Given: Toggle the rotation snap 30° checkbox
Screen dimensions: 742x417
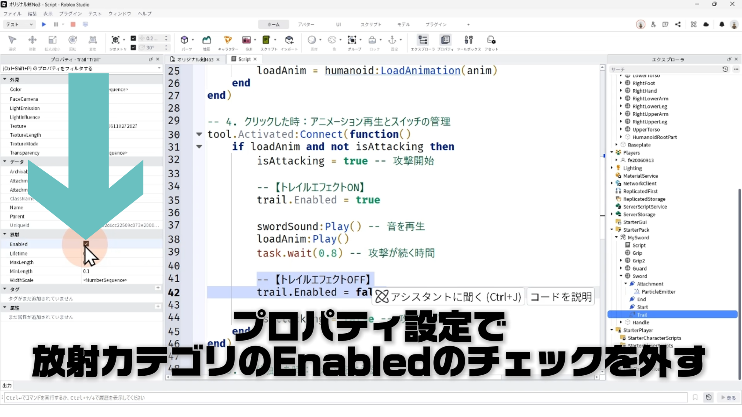Looking at the screenshot, I should [x=133, y=47].
